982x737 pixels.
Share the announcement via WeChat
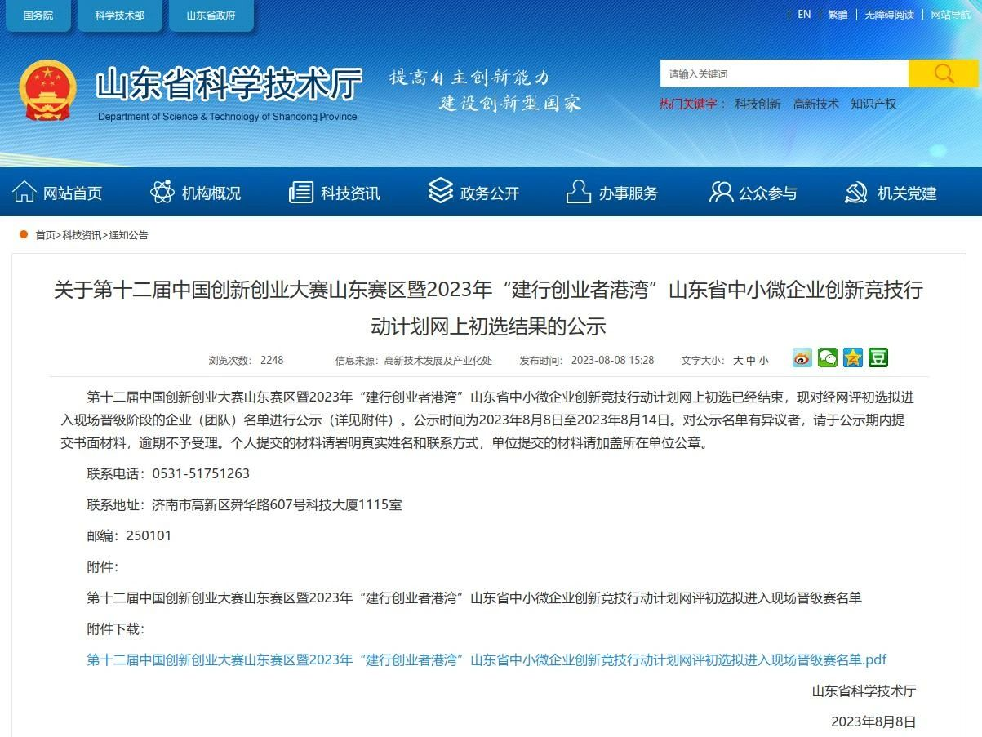(828, 357)
